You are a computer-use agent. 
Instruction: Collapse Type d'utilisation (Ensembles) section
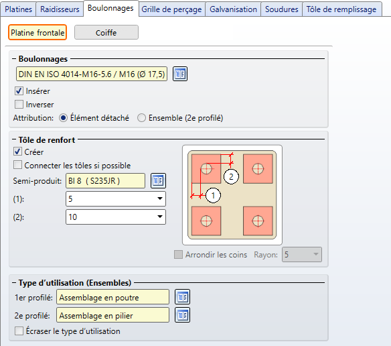14,283
